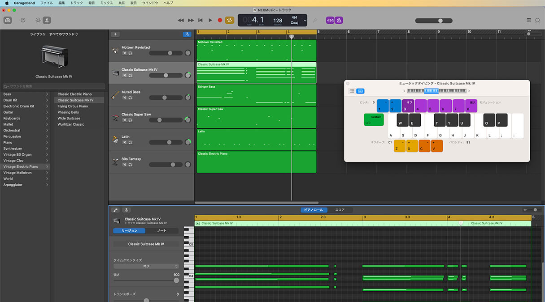Viewport: 545px width, 302px height.
Task: Select Wurlitzer Classic from the sound list
Action: coord(71,124)
